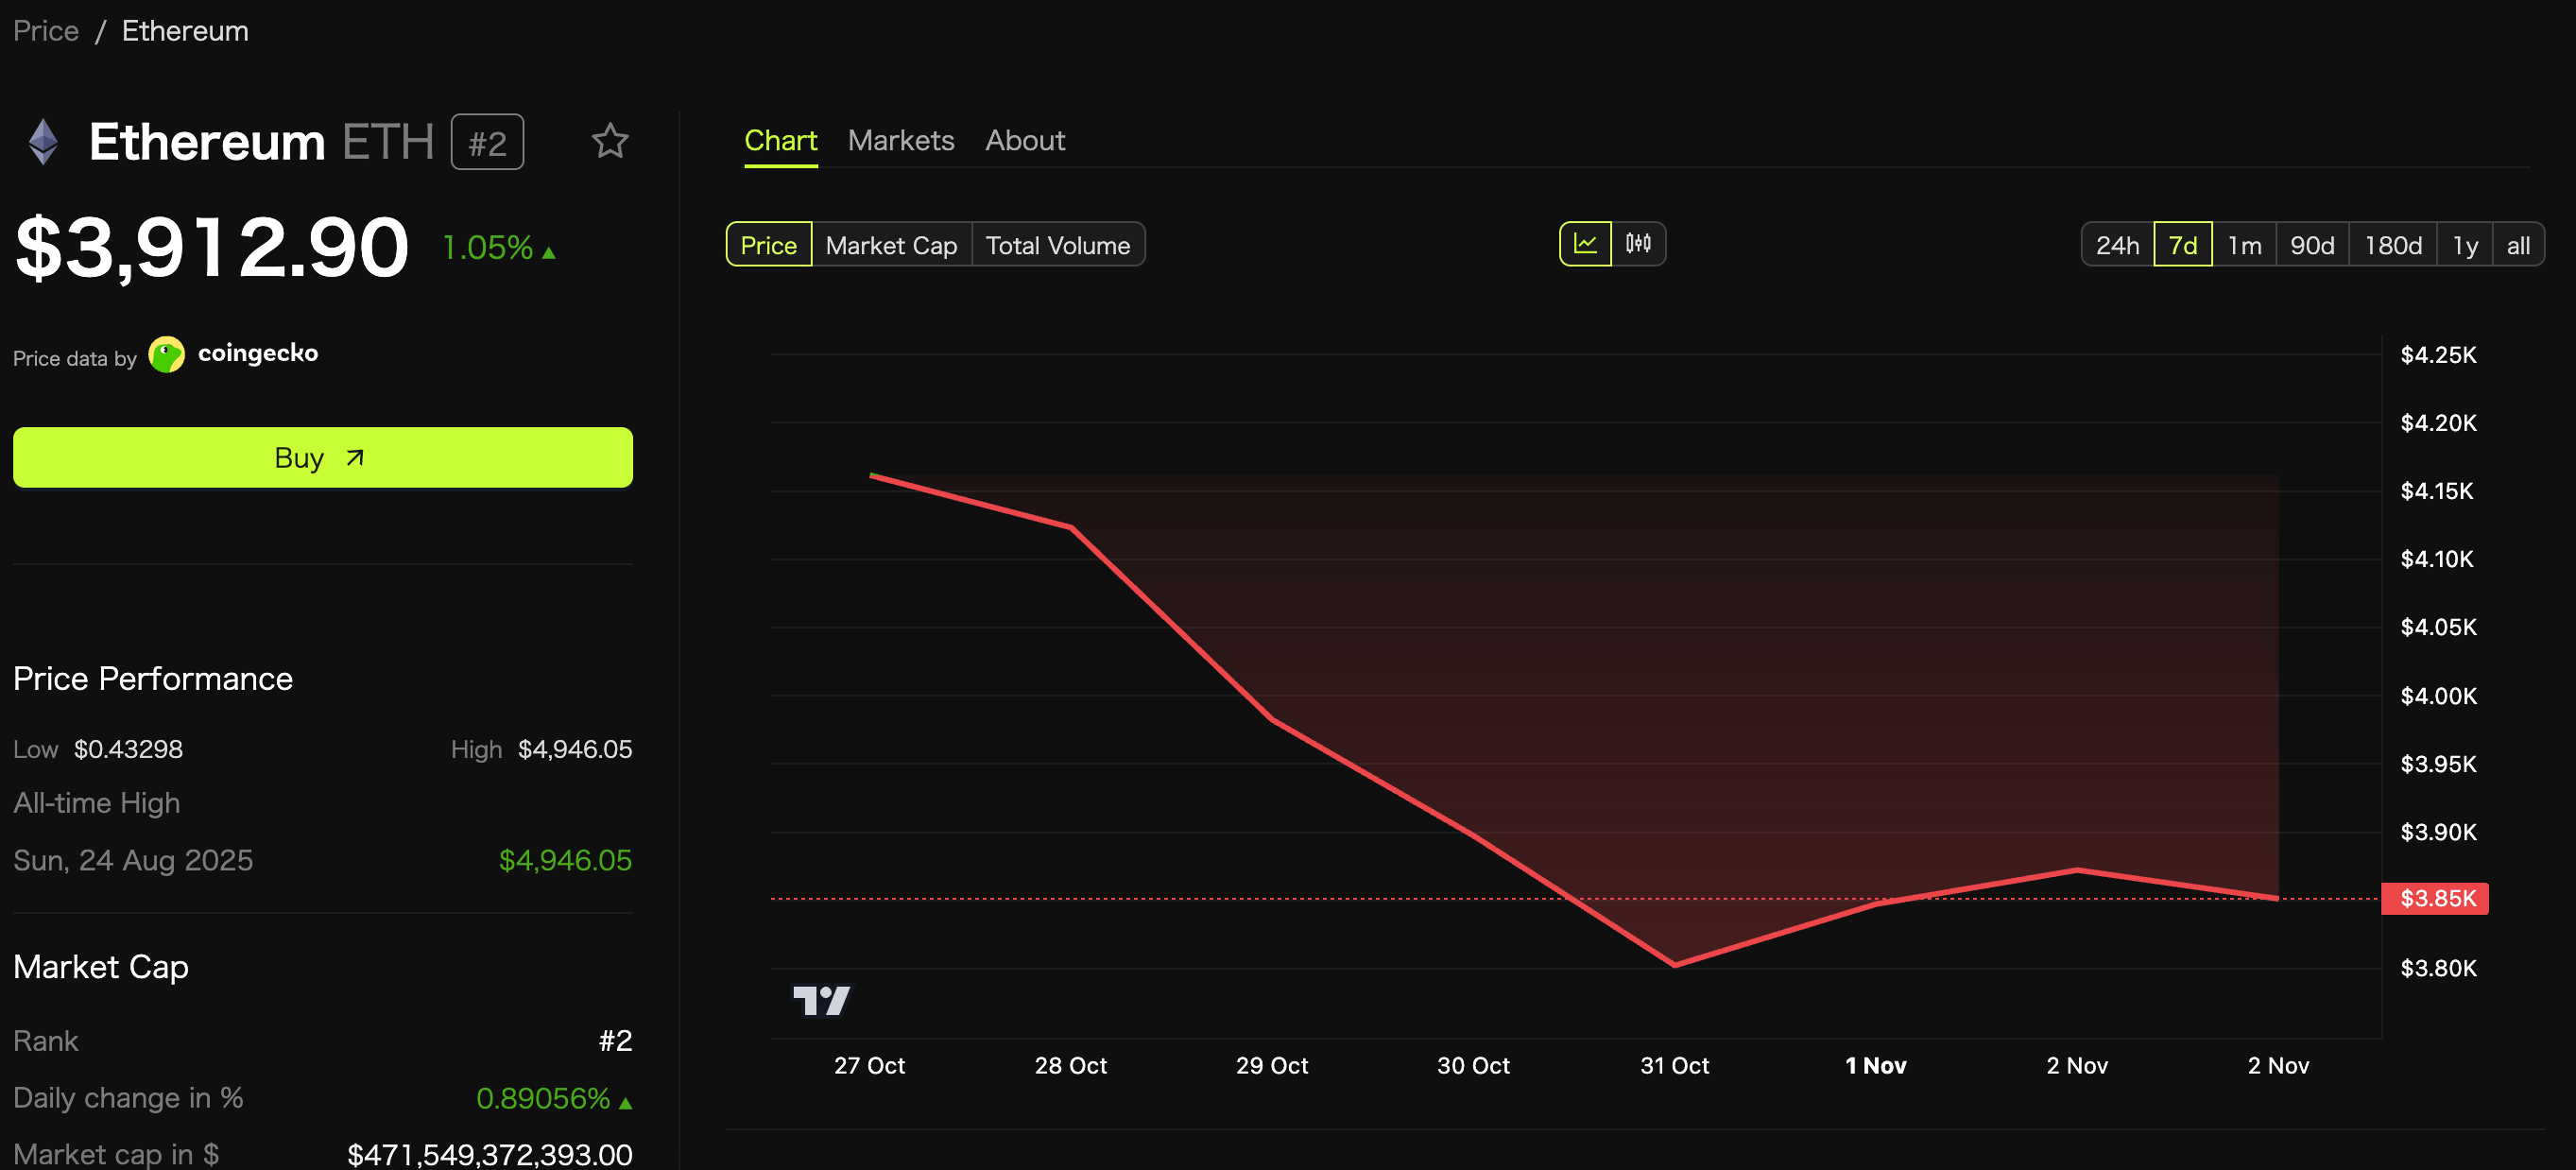Select the 1y time range
Image resolution: width=2576 pixels, height=1170 pixels.
(2465, 245)
